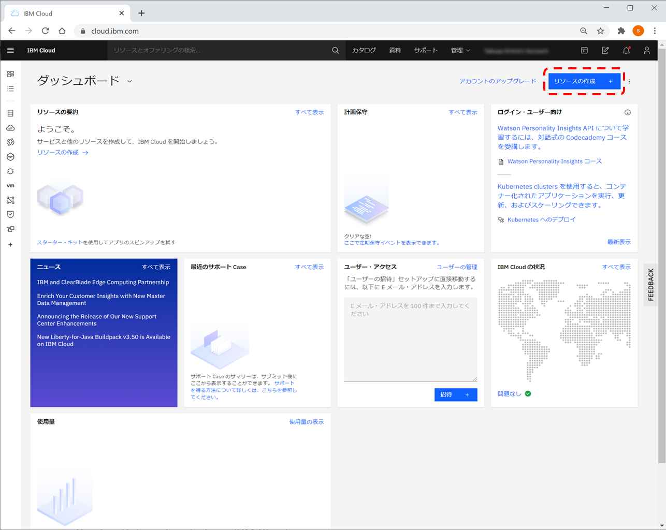Click ここで定期保守イベントを表示できます link

[x=392, y=243]
